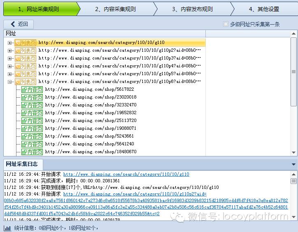Click list page icon of g110 row

point(26,43)
